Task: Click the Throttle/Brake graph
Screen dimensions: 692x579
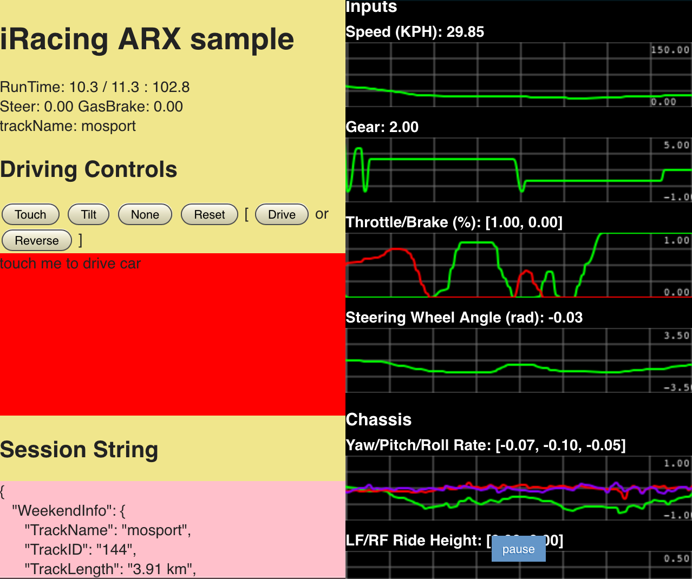Action: pos(519,265)
